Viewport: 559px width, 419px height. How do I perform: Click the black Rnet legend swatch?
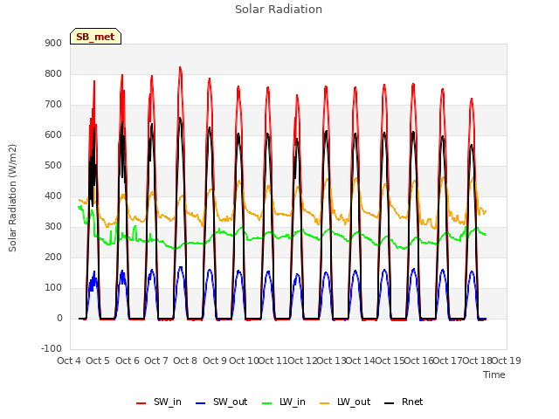[x=390, y=403]
